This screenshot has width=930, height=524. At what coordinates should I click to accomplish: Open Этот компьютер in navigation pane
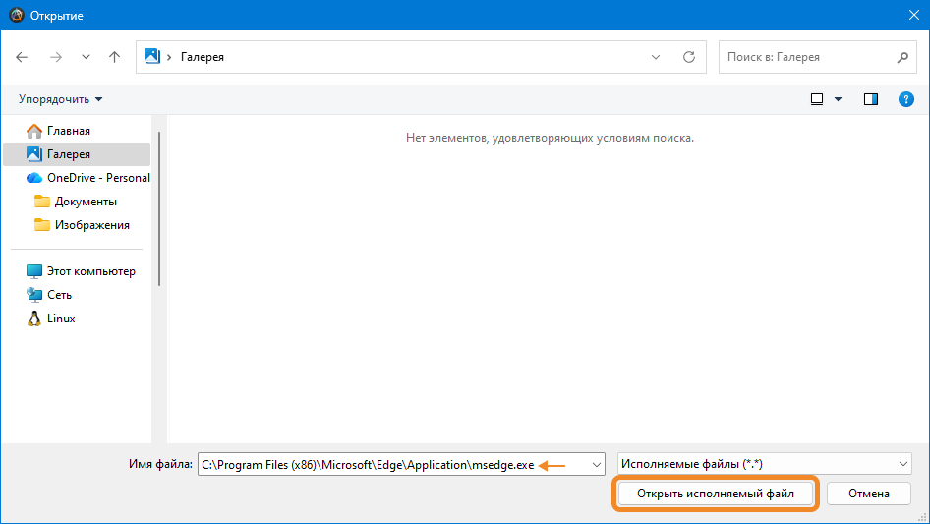[x=90, y=271]
